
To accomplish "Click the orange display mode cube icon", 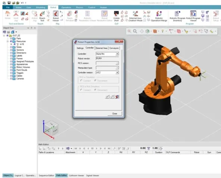I will pos(155,31).
